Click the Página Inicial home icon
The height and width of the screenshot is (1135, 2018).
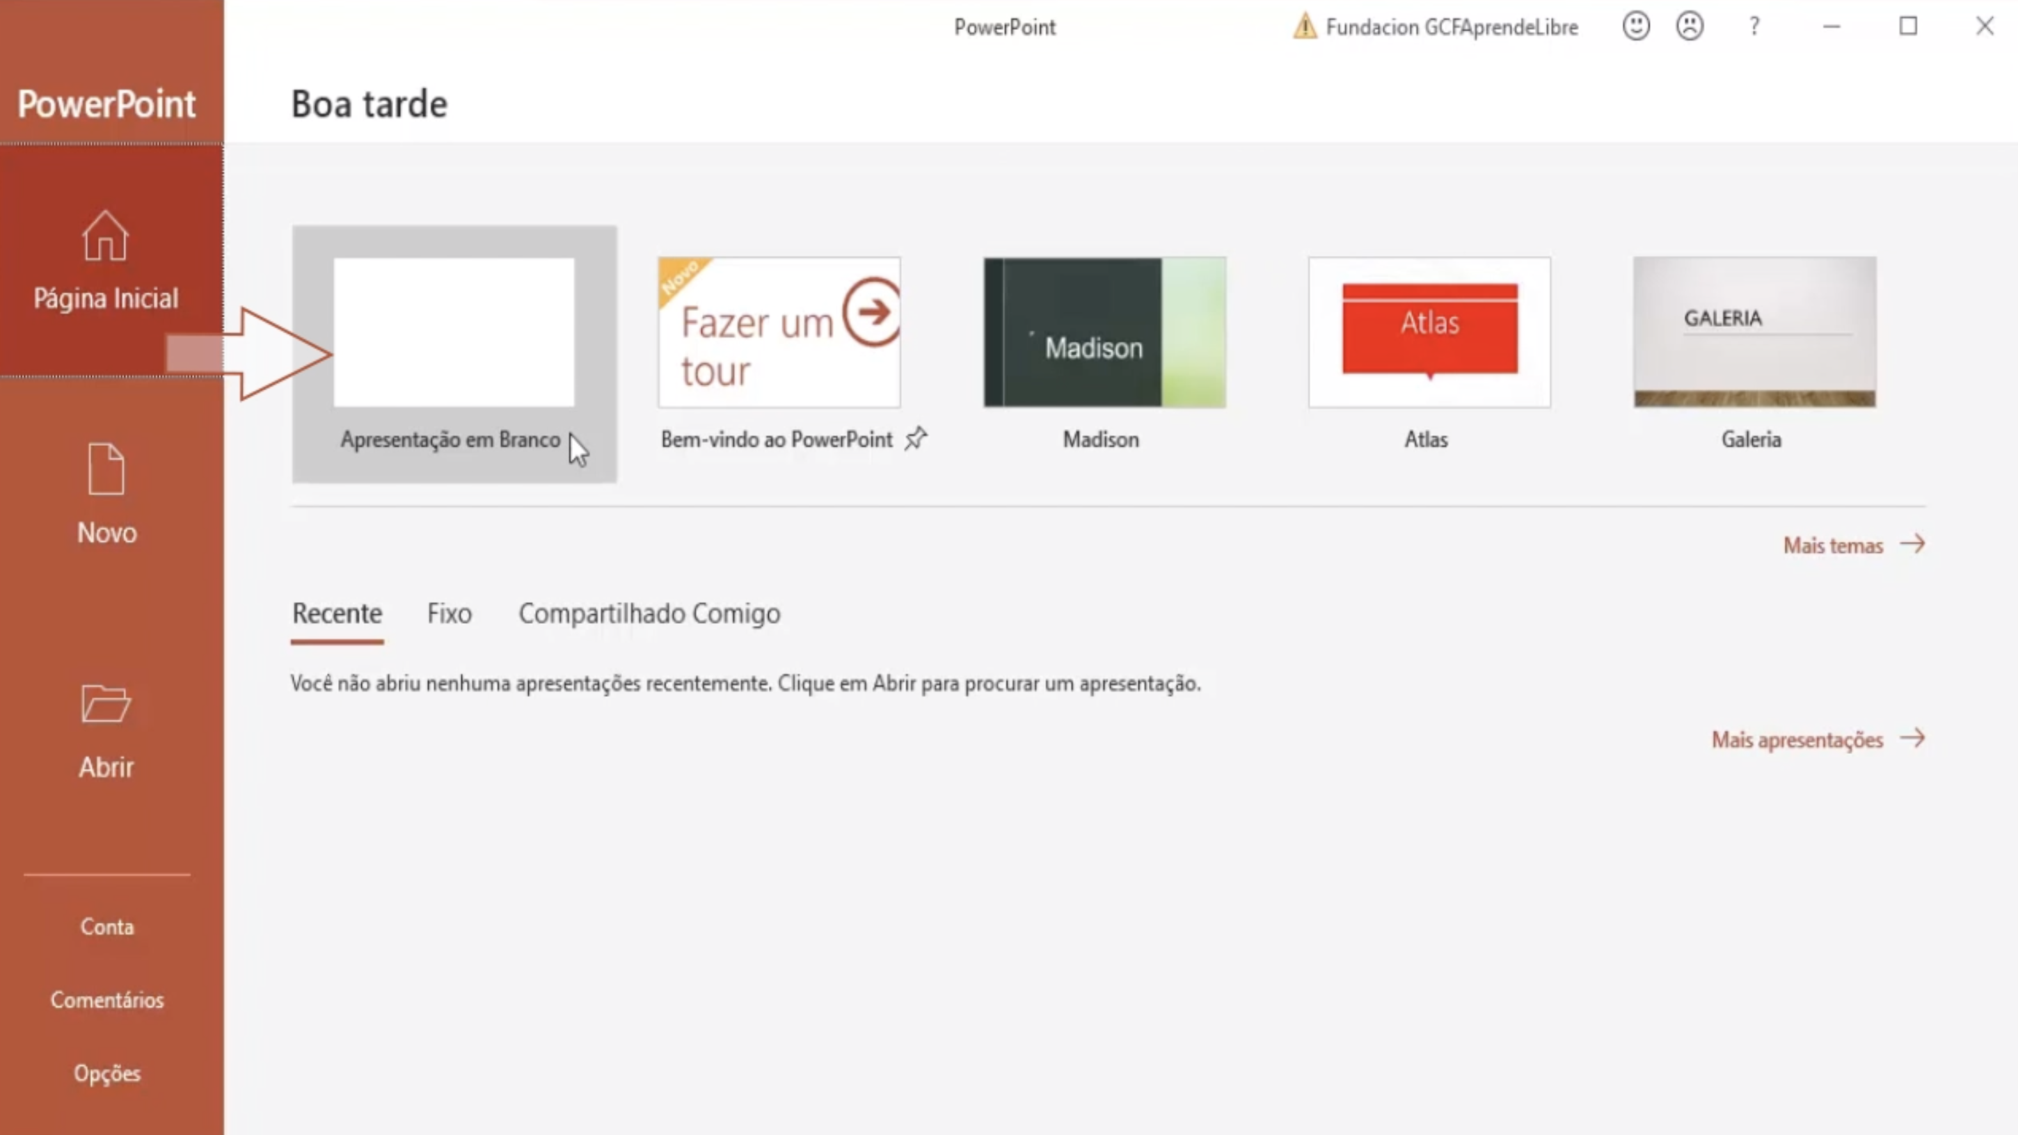pos(105,235)
